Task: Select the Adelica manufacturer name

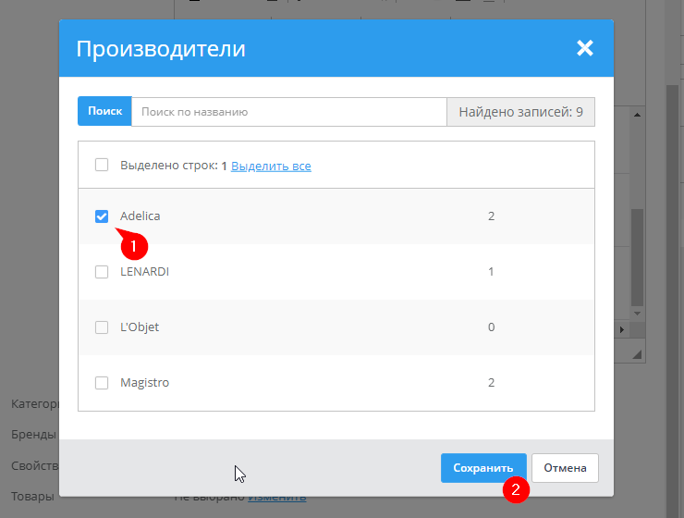Action: click(x=140, y=216)
